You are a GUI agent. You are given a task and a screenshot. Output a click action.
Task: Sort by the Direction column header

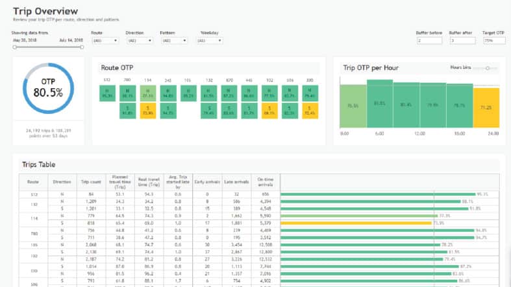pyautogui.click(x=62, y=182)
